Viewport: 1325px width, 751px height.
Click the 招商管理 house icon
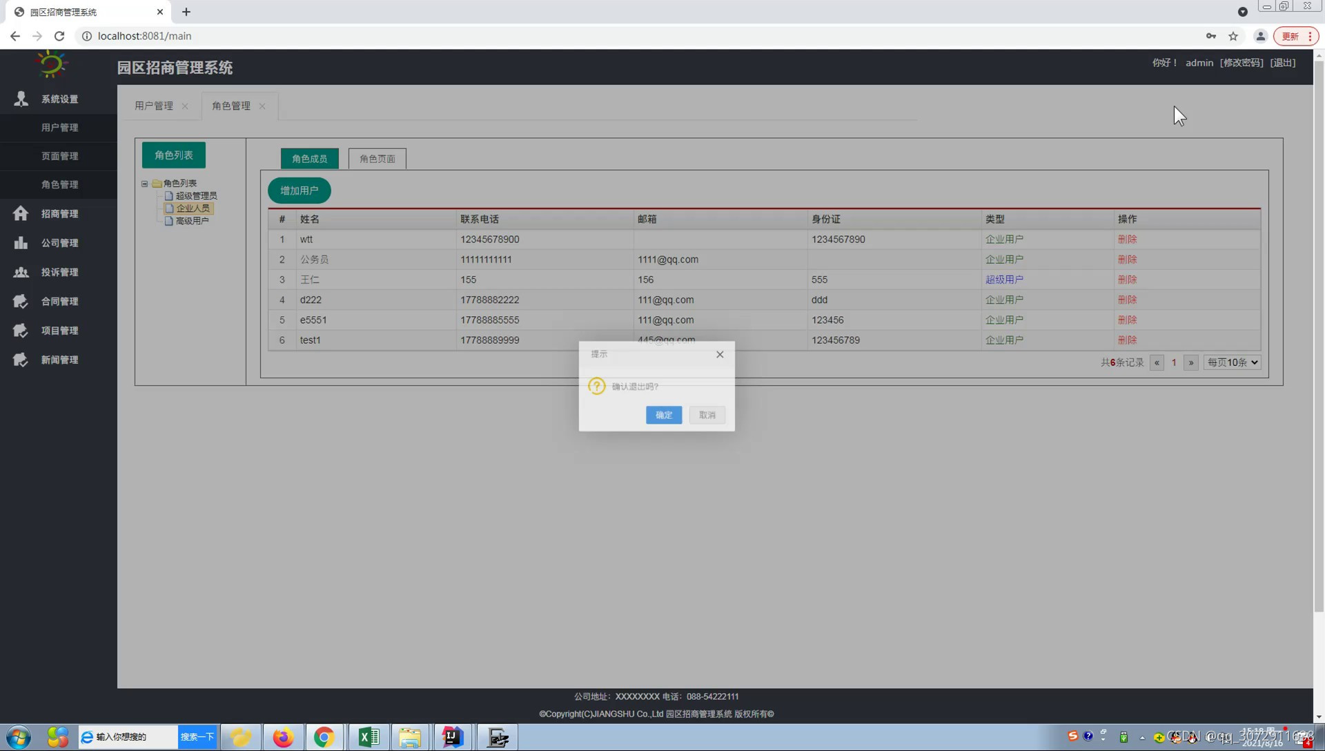pyautogui.click(x=21, y=213)
